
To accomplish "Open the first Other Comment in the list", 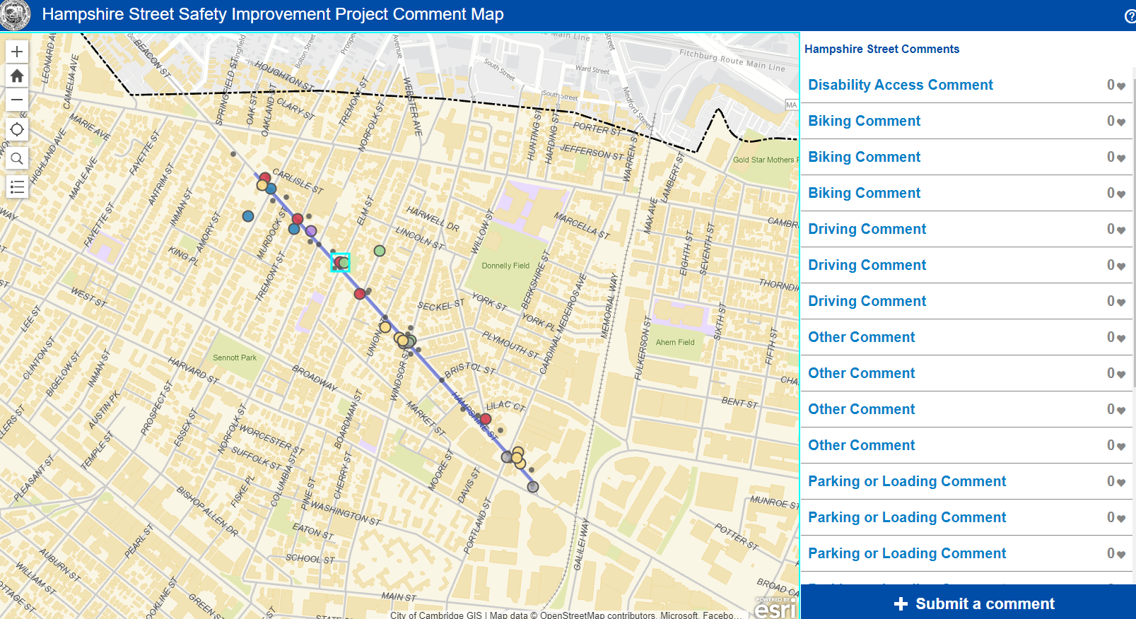I will click(861, 337).
